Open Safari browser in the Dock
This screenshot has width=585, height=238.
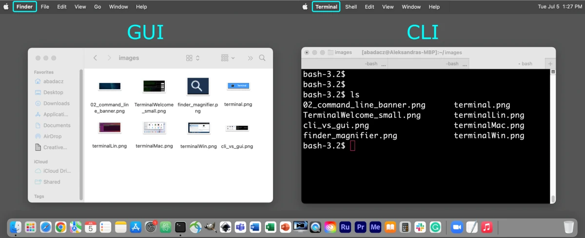46,227
